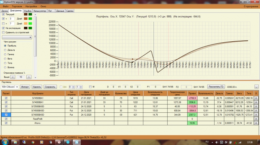This screenshot has width=260, height=145.
Task: Remove the Si74000BA1 row using its X
Action: coord(256,102)
